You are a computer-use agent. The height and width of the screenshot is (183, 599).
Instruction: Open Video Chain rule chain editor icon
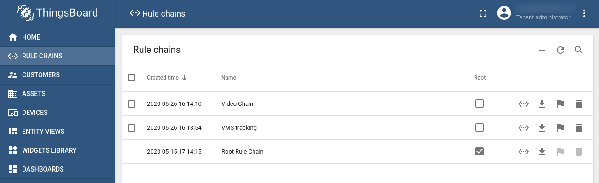(x=524, y=104)
